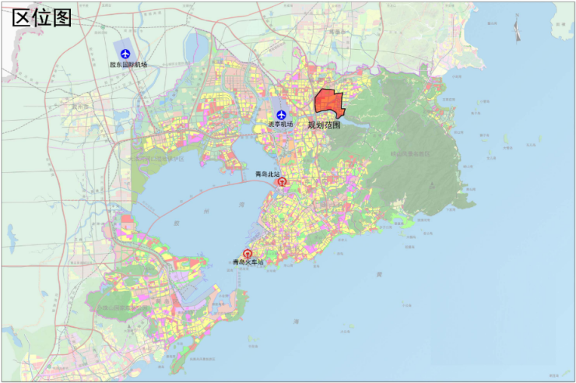Click the Liuting Airport plane icon
Screen dimensions: 576x383
(281, 115)
